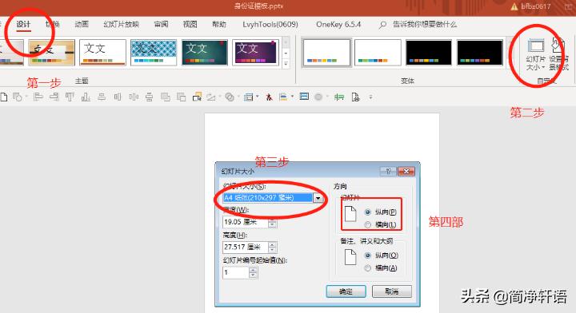Viewport: 576px width, 313px height.
Task: Open the dropdown next to the Arrange icon
Action: 258,97
